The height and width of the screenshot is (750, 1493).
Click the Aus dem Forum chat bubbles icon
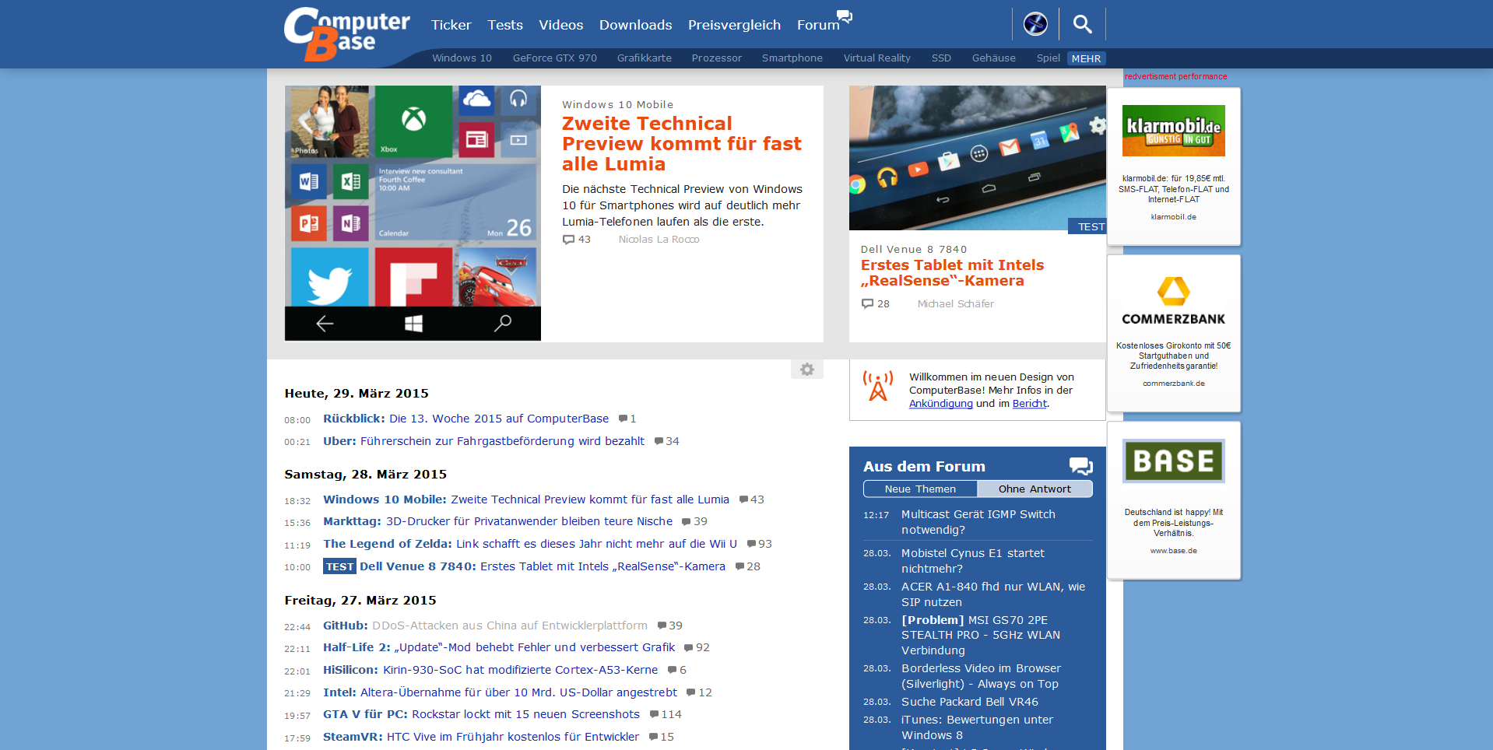pyautogui.click(x=1081, y=466)
